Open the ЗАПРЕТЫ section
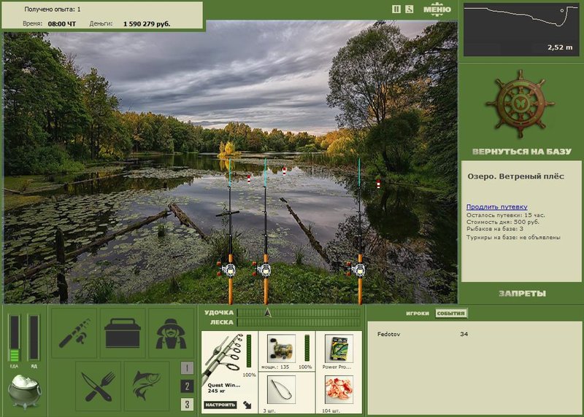 tap(522, 294)
